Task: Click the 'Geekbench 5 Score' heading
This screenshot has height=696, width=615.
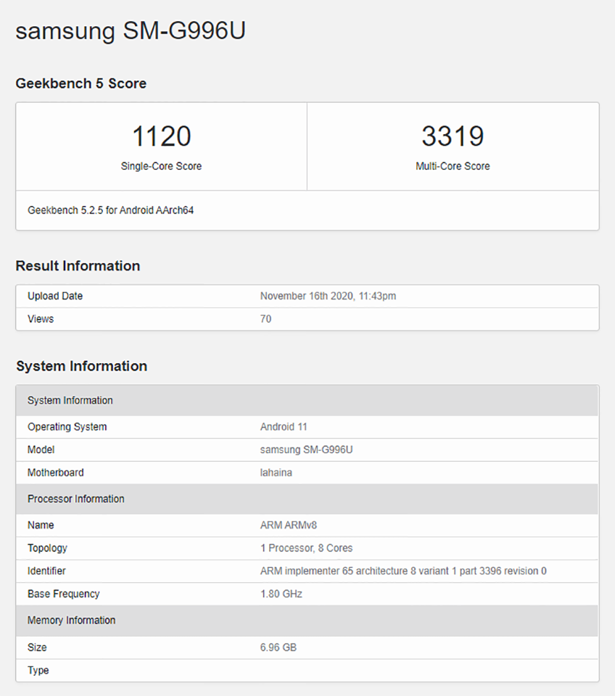Action: [81, 83]
